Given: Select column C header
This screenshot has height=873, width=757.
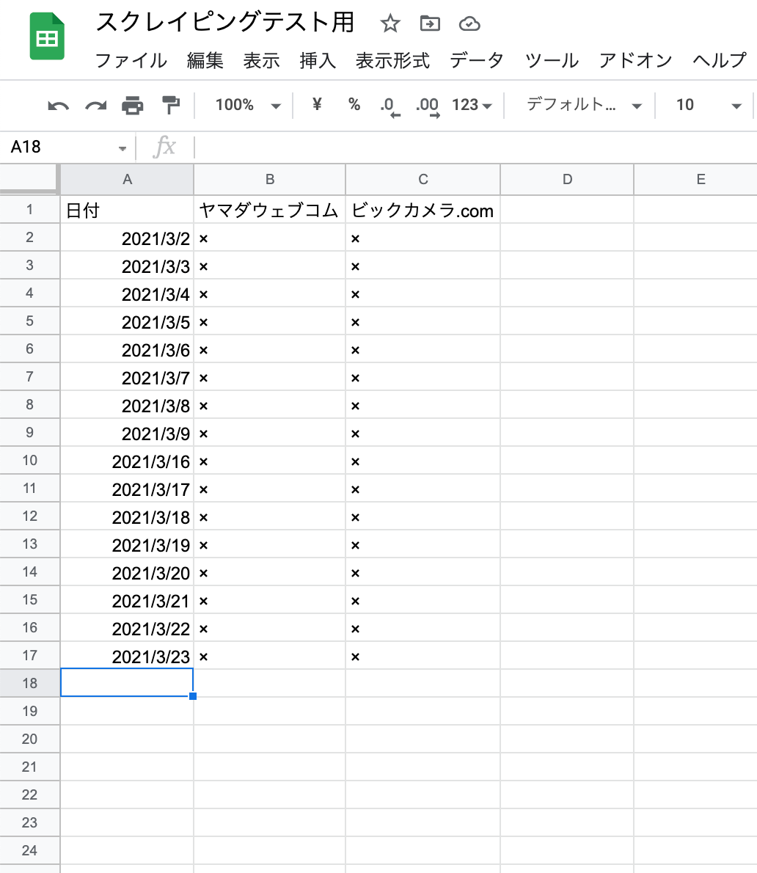Looking at the screenshot, I should coord(423,179).
